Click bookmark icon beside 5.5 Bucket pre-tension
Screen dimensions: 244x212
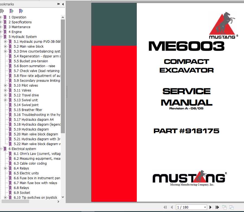coord(10,61)
